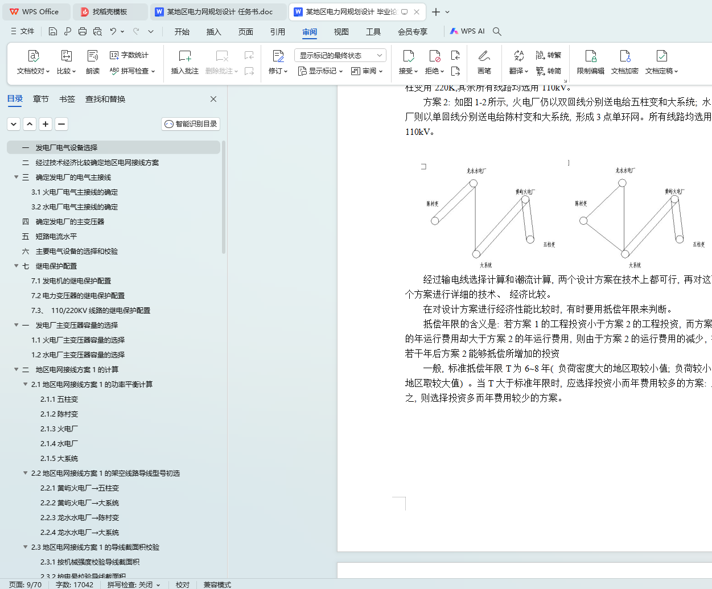The width and height of the screenshot is (712, 589).
Task: Open the 插入 ribbon tab
Action: coord(214,31)
